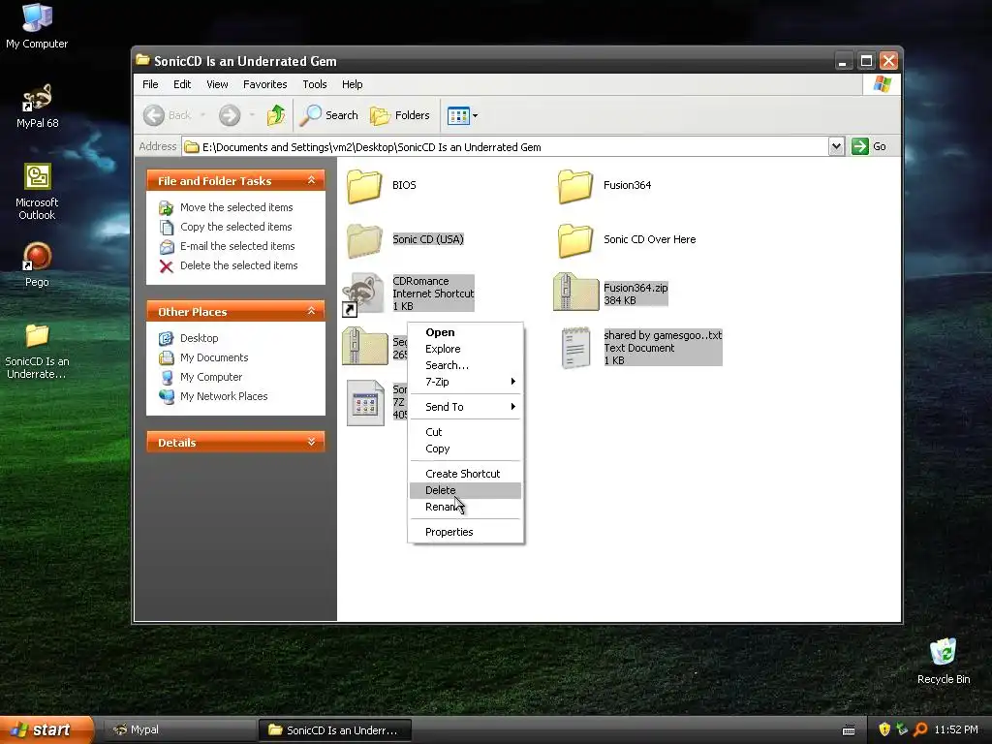The height and width of the screenshot is (744, 992).
Task: Launch MyPal 68 desktop shortcut
Action: [x=37, y=107]
